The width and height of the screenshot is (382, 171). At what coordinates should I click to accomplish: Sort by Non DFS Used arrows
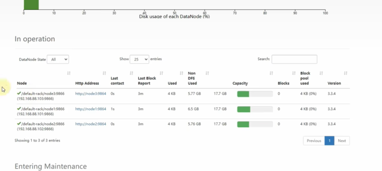click(207, 73)
